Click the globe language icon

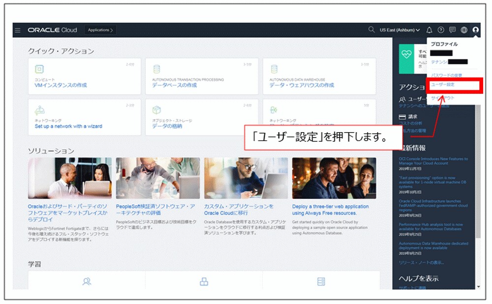pos(464,30)
